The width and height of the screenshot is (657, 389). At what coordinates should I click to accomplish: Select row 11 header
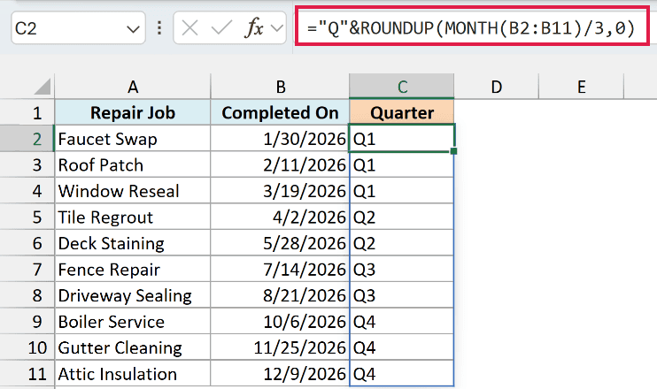coord(27,373)
